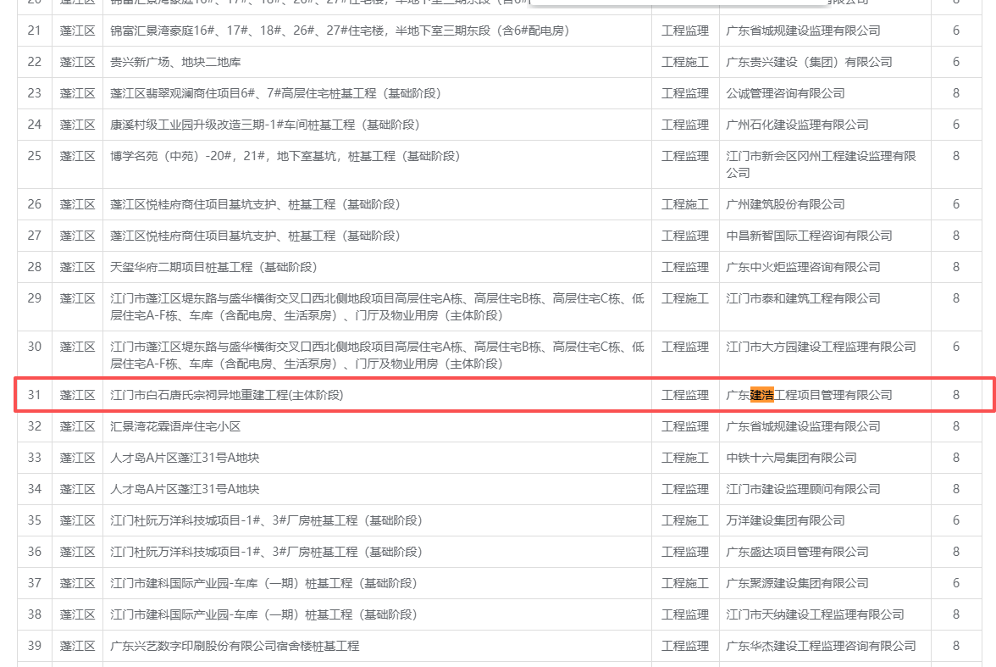Select project 广东兴艺数字印刷股份有限公司宿舍楼桩基工程
The width and height of the screenshot is (996, 667).
(x=235, y=646)
